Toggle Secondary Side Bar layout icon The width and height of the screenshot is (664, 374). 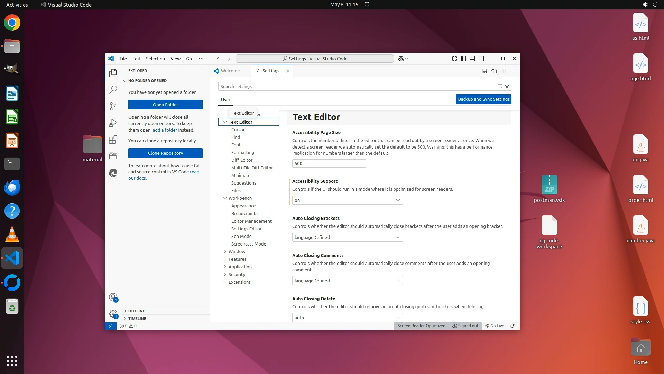pos(481,59)
